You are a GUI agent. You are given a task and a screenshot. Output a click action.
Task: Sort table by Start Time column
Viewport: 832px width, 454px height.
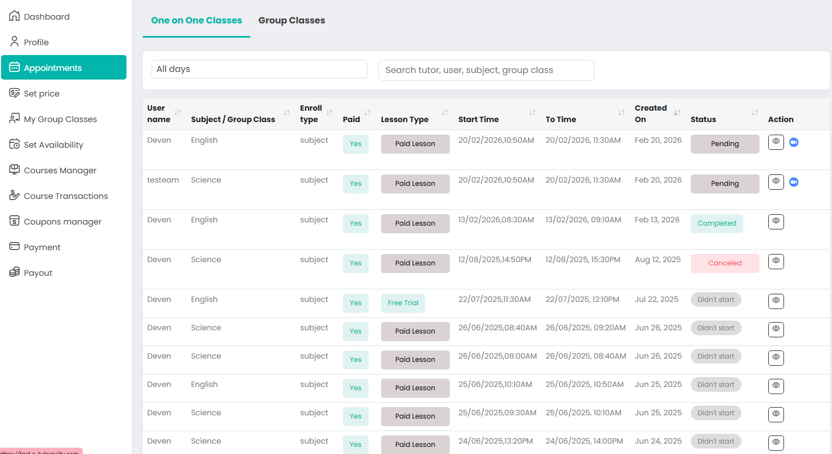coord(532,113)
